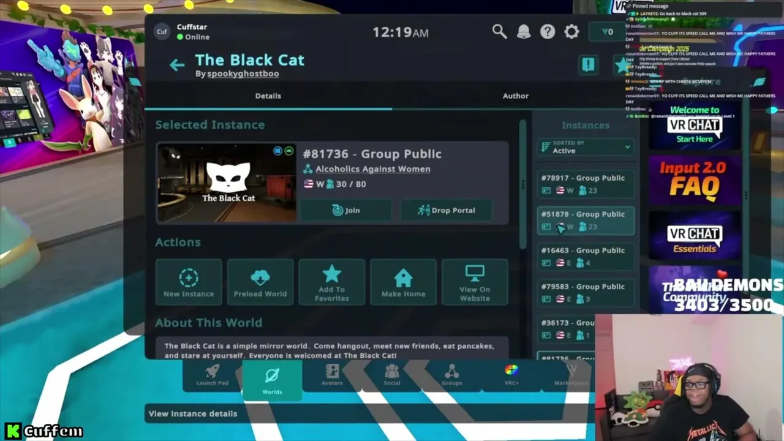Select instance #78917 Group Public

coord(586,184)
